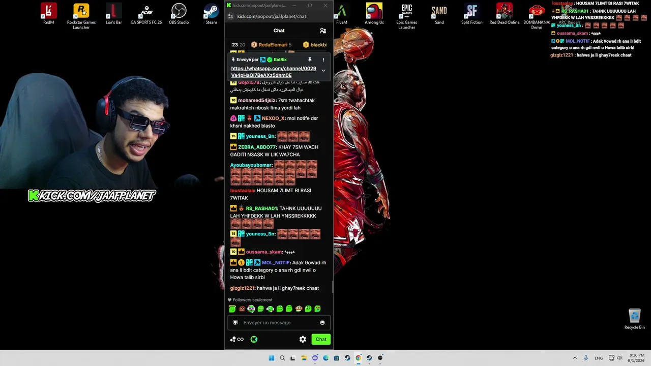
Task: Select the OBS Studio desktop icon
Action: coord(179,14)
